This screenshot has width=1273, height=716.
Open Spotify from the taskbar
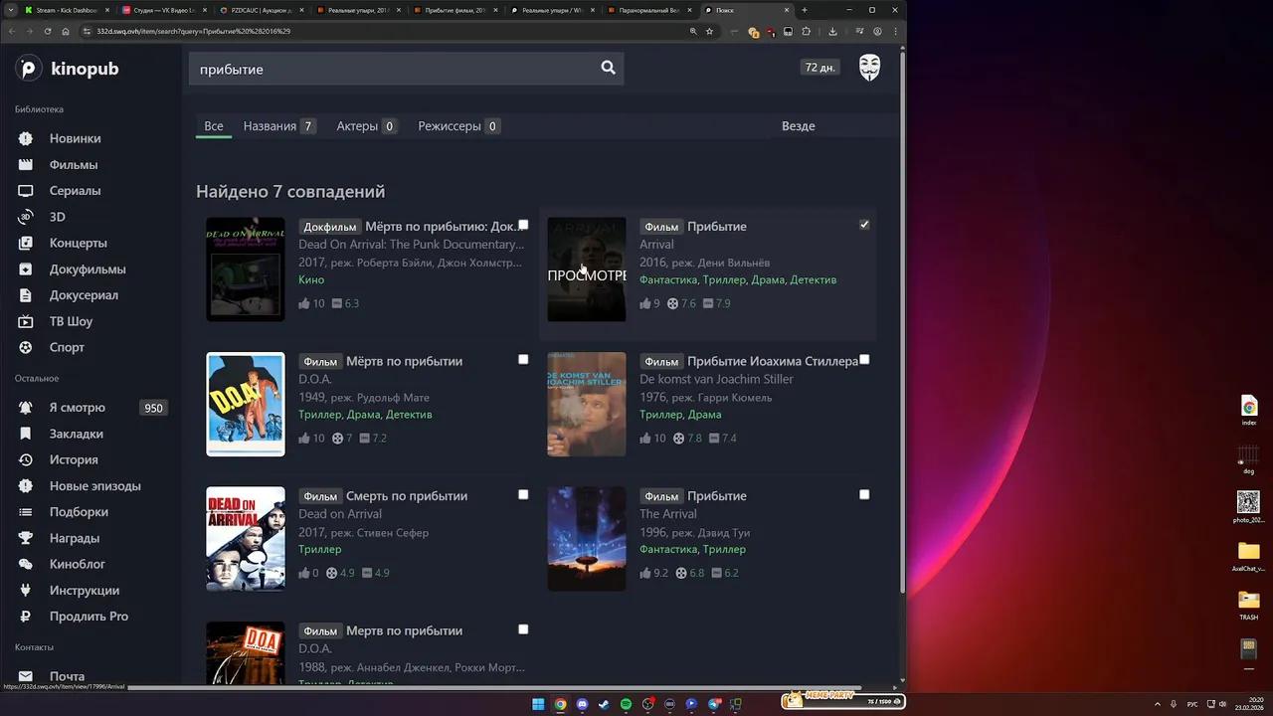[626, 704]
